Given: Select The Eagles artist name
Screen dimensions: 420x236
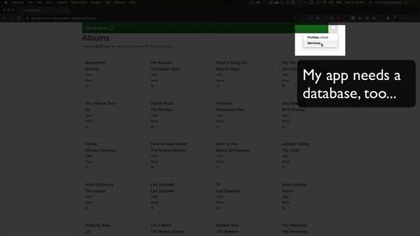Looking at the screenshot, I should pos(95,191).
